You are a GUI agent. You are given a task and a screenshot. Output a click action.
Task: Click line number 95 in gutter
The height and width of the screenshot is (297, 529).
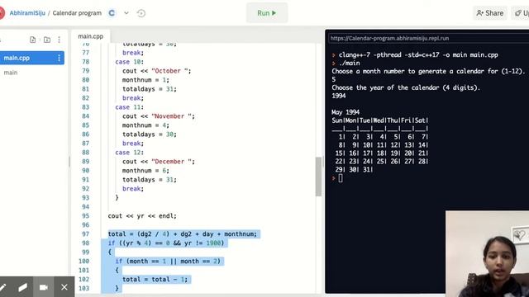tap(85, 216)
